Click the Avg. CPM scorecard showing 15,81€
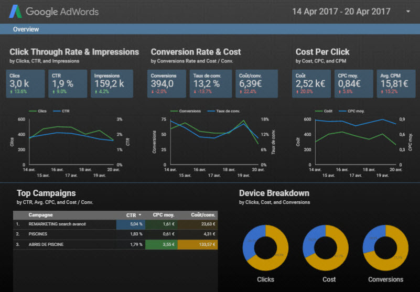The width and height of the screenshot is (420, 292). (x=396, y=83)
